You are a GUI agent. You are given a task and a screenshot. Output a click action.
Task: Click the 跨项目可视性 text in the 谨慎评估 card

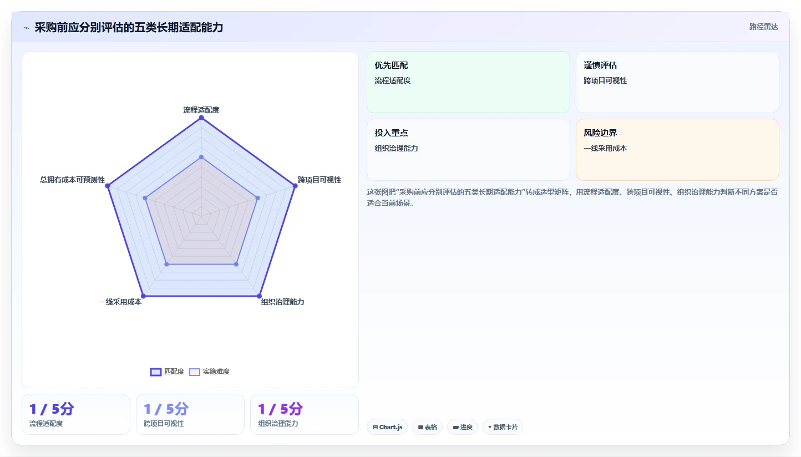coord(605,80)
